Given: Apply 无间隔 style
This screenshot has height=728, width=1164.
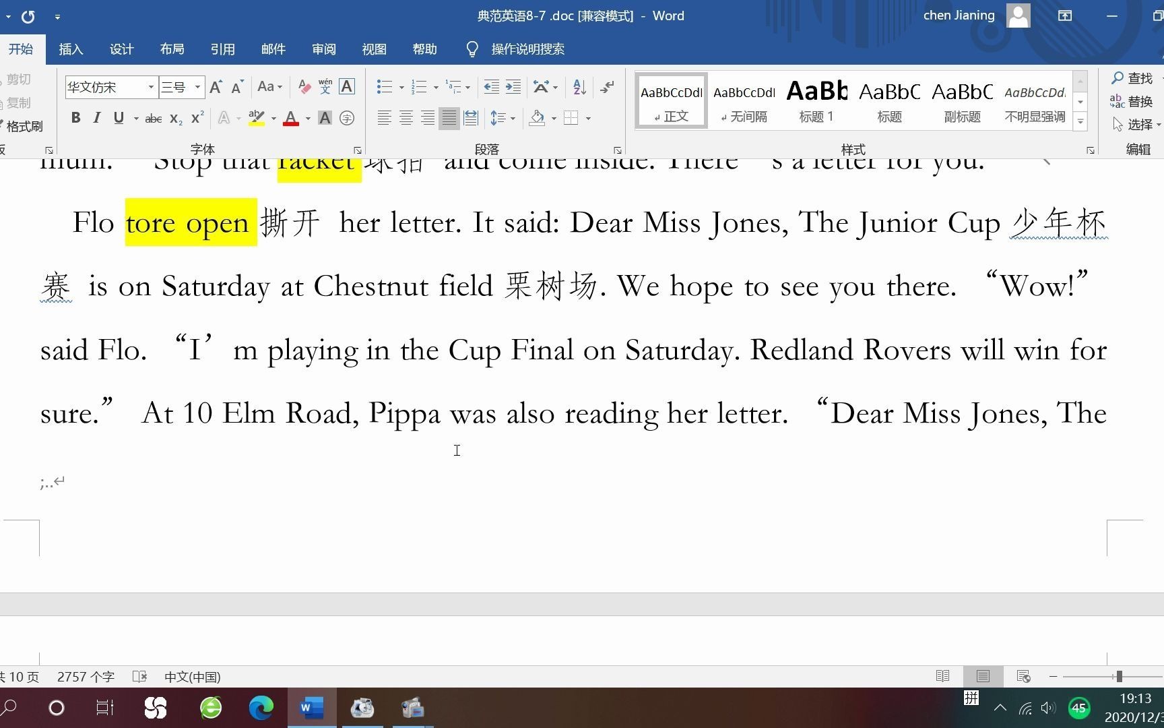Looking at the screenshot, I should [744, 100].
